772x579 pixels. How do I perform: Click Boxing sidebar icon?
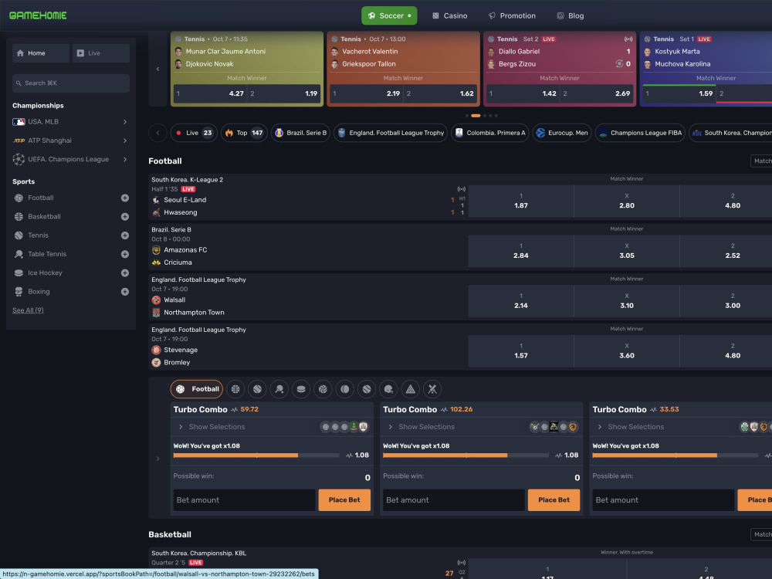click(x=19, y=292)
